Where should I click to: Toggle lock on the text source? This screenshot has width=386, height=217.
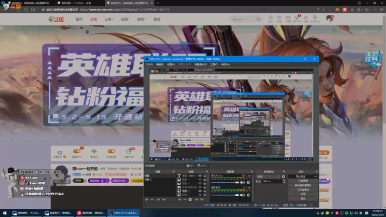205,176
